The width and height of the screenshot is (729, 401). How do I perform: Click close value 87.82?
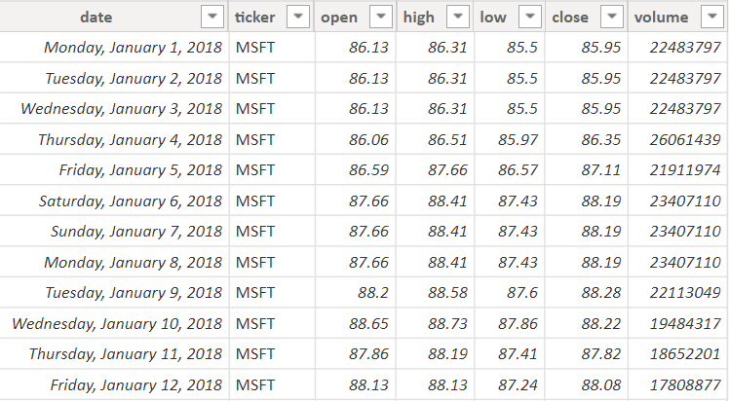tap(600, 354)
